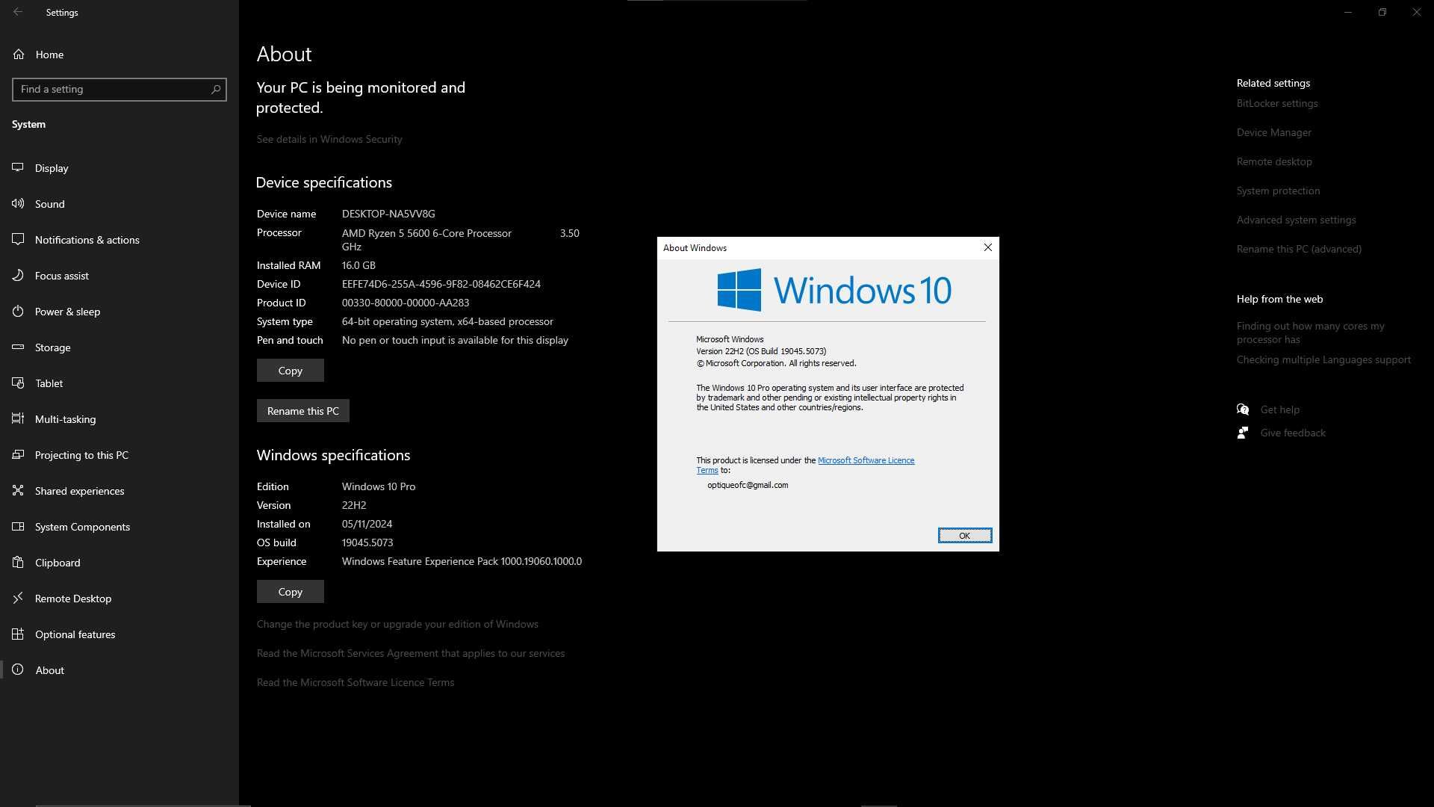Open Microsoft Software Licence Terms link in dialog
Viewport: 1434px width, 807px height.
click(x=866, y=460)
